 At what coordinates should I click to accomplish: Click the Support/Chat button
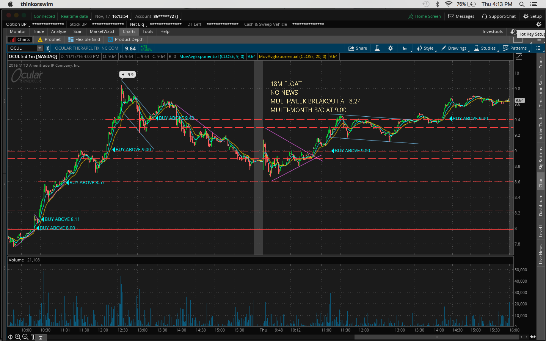pyautogui.click(x=499, y=16)
